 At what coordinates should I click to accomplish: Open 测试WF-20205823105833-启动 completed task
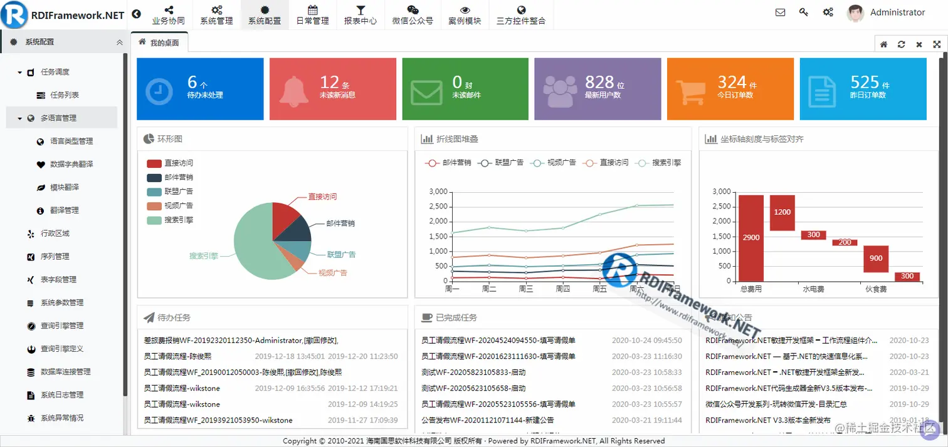pyautogui.click(x=473, y=372)
